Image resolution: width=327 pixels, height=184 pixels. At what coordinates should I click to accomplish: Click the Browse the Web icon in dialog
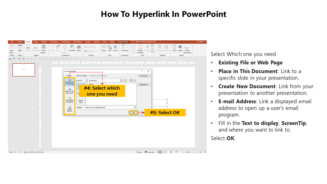pyautogui.click(x=131, y=80)
